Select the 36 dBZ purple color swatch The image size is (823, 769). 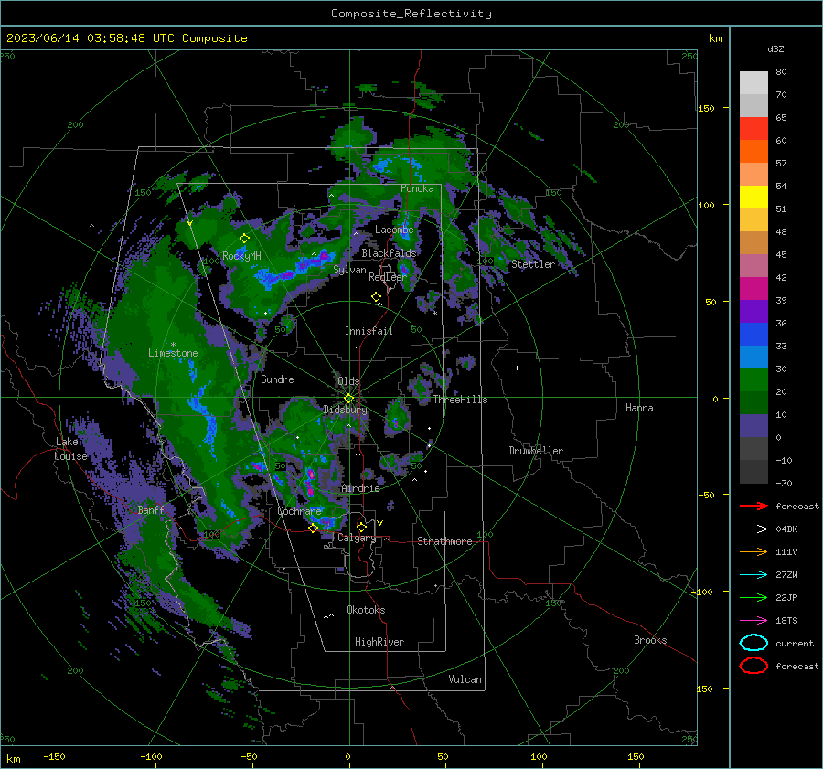pyautogui.click(x=754, y=311)
